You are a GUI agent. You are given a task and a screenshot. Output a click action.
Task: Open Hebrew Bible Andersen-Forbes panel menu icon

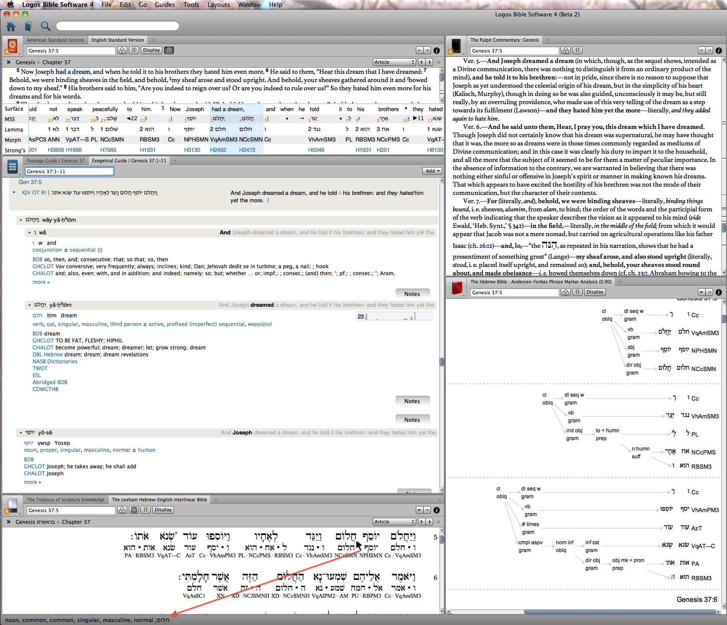[x=456, y=288]
